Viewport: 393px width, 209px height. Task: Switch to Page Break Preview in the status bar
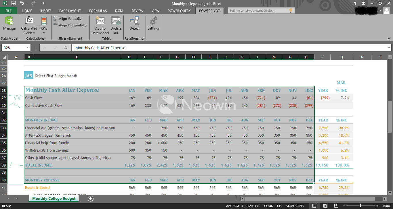(x=336, y=206)
